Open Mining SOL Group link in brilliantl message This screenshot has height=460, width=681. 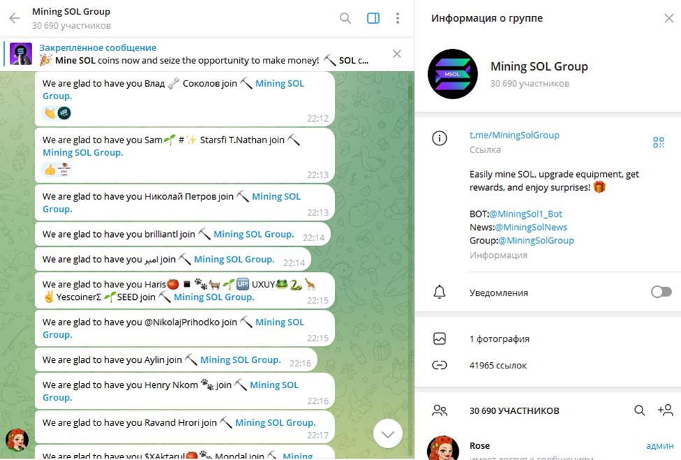(254, 234)
